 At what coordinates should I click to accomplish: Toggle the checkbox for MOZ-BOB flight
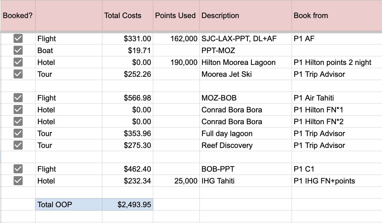[x=18, y=98]
